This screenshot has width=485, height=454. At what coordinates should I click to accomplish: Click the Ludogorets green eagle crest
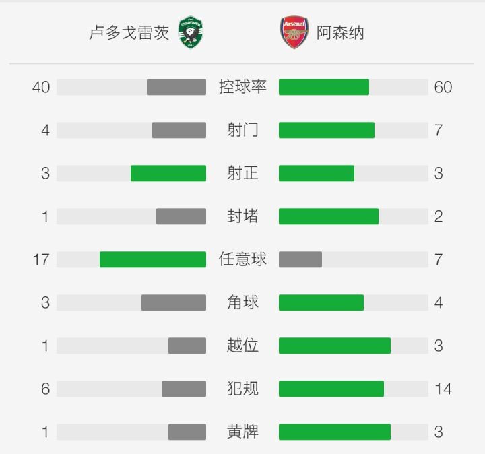[x=191, y=32]
